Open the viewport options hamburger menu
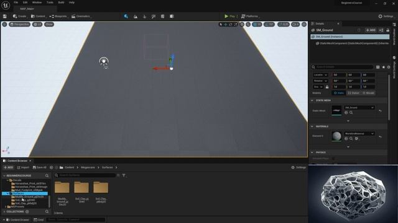 tap(4, 24)
